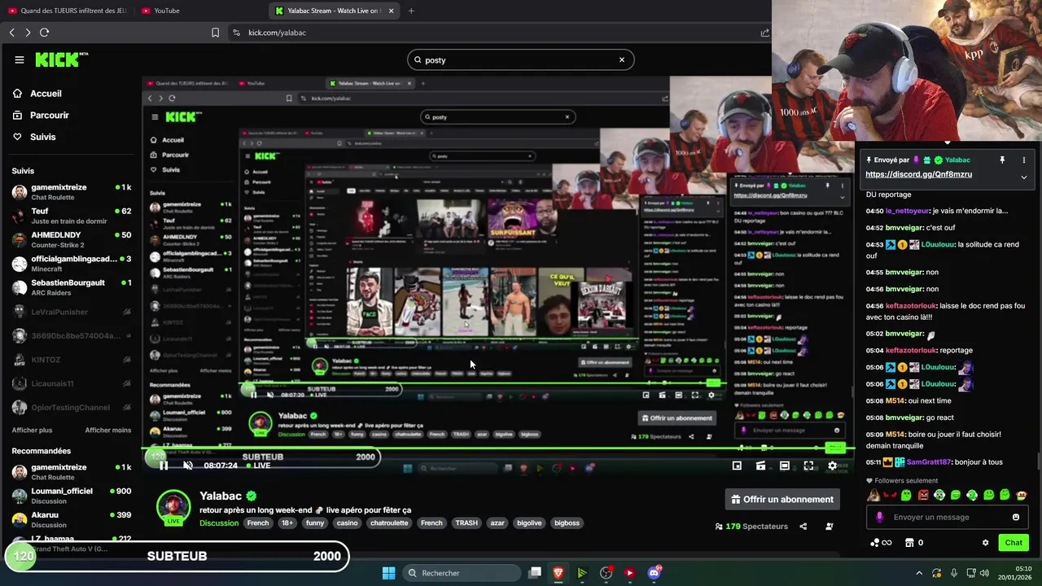Viewport: 1042px width, 586px height.
Task: Open Teuf followed channel
Action: click(72, 216)
